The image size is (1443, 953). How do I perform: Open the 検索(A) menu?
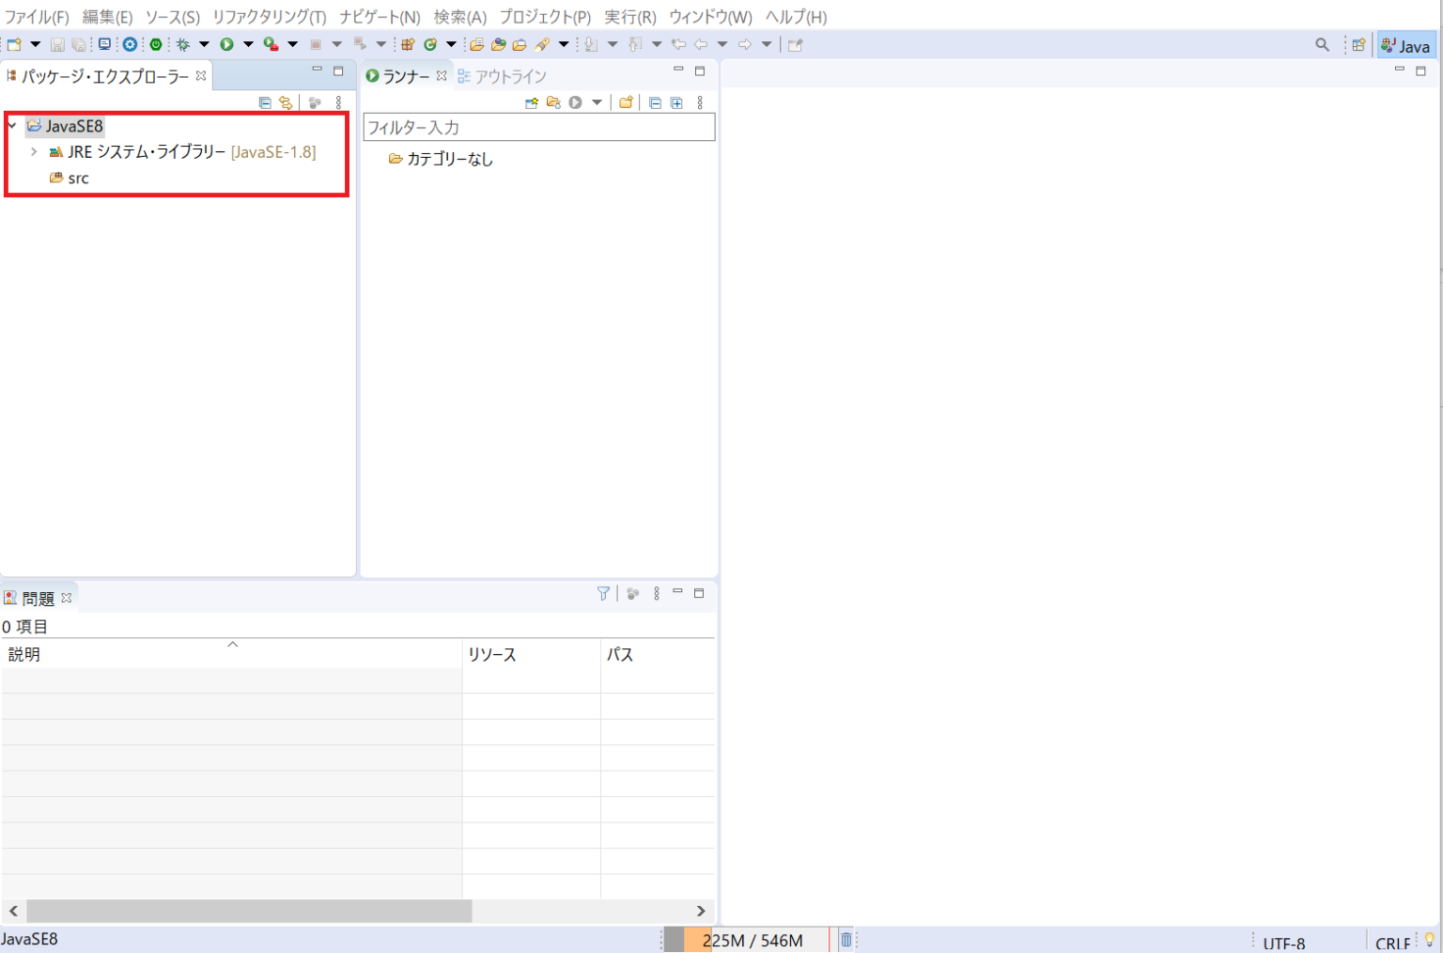(460, 17)
